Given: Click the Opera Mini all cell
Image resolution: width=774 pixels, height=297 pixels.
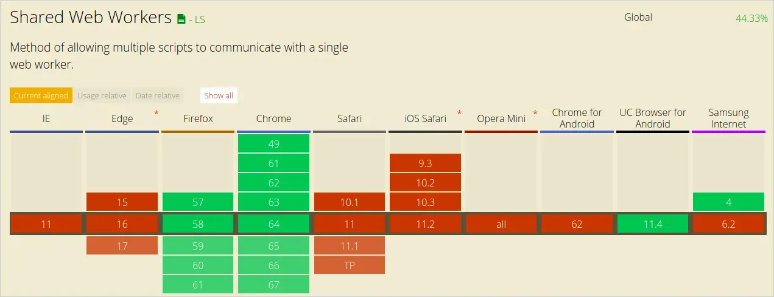Looking at the screenshot, I should [x=501, y=224].
